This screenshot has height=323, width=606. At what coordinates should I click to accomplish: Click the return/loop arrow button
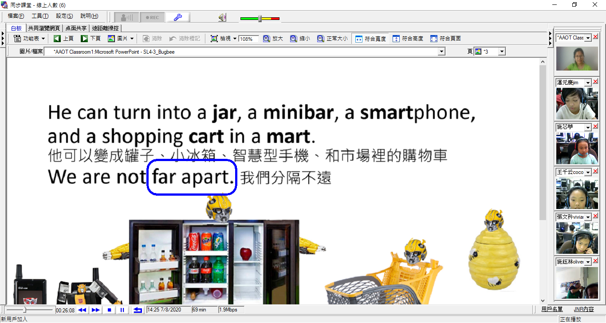[x=138, y=310]
